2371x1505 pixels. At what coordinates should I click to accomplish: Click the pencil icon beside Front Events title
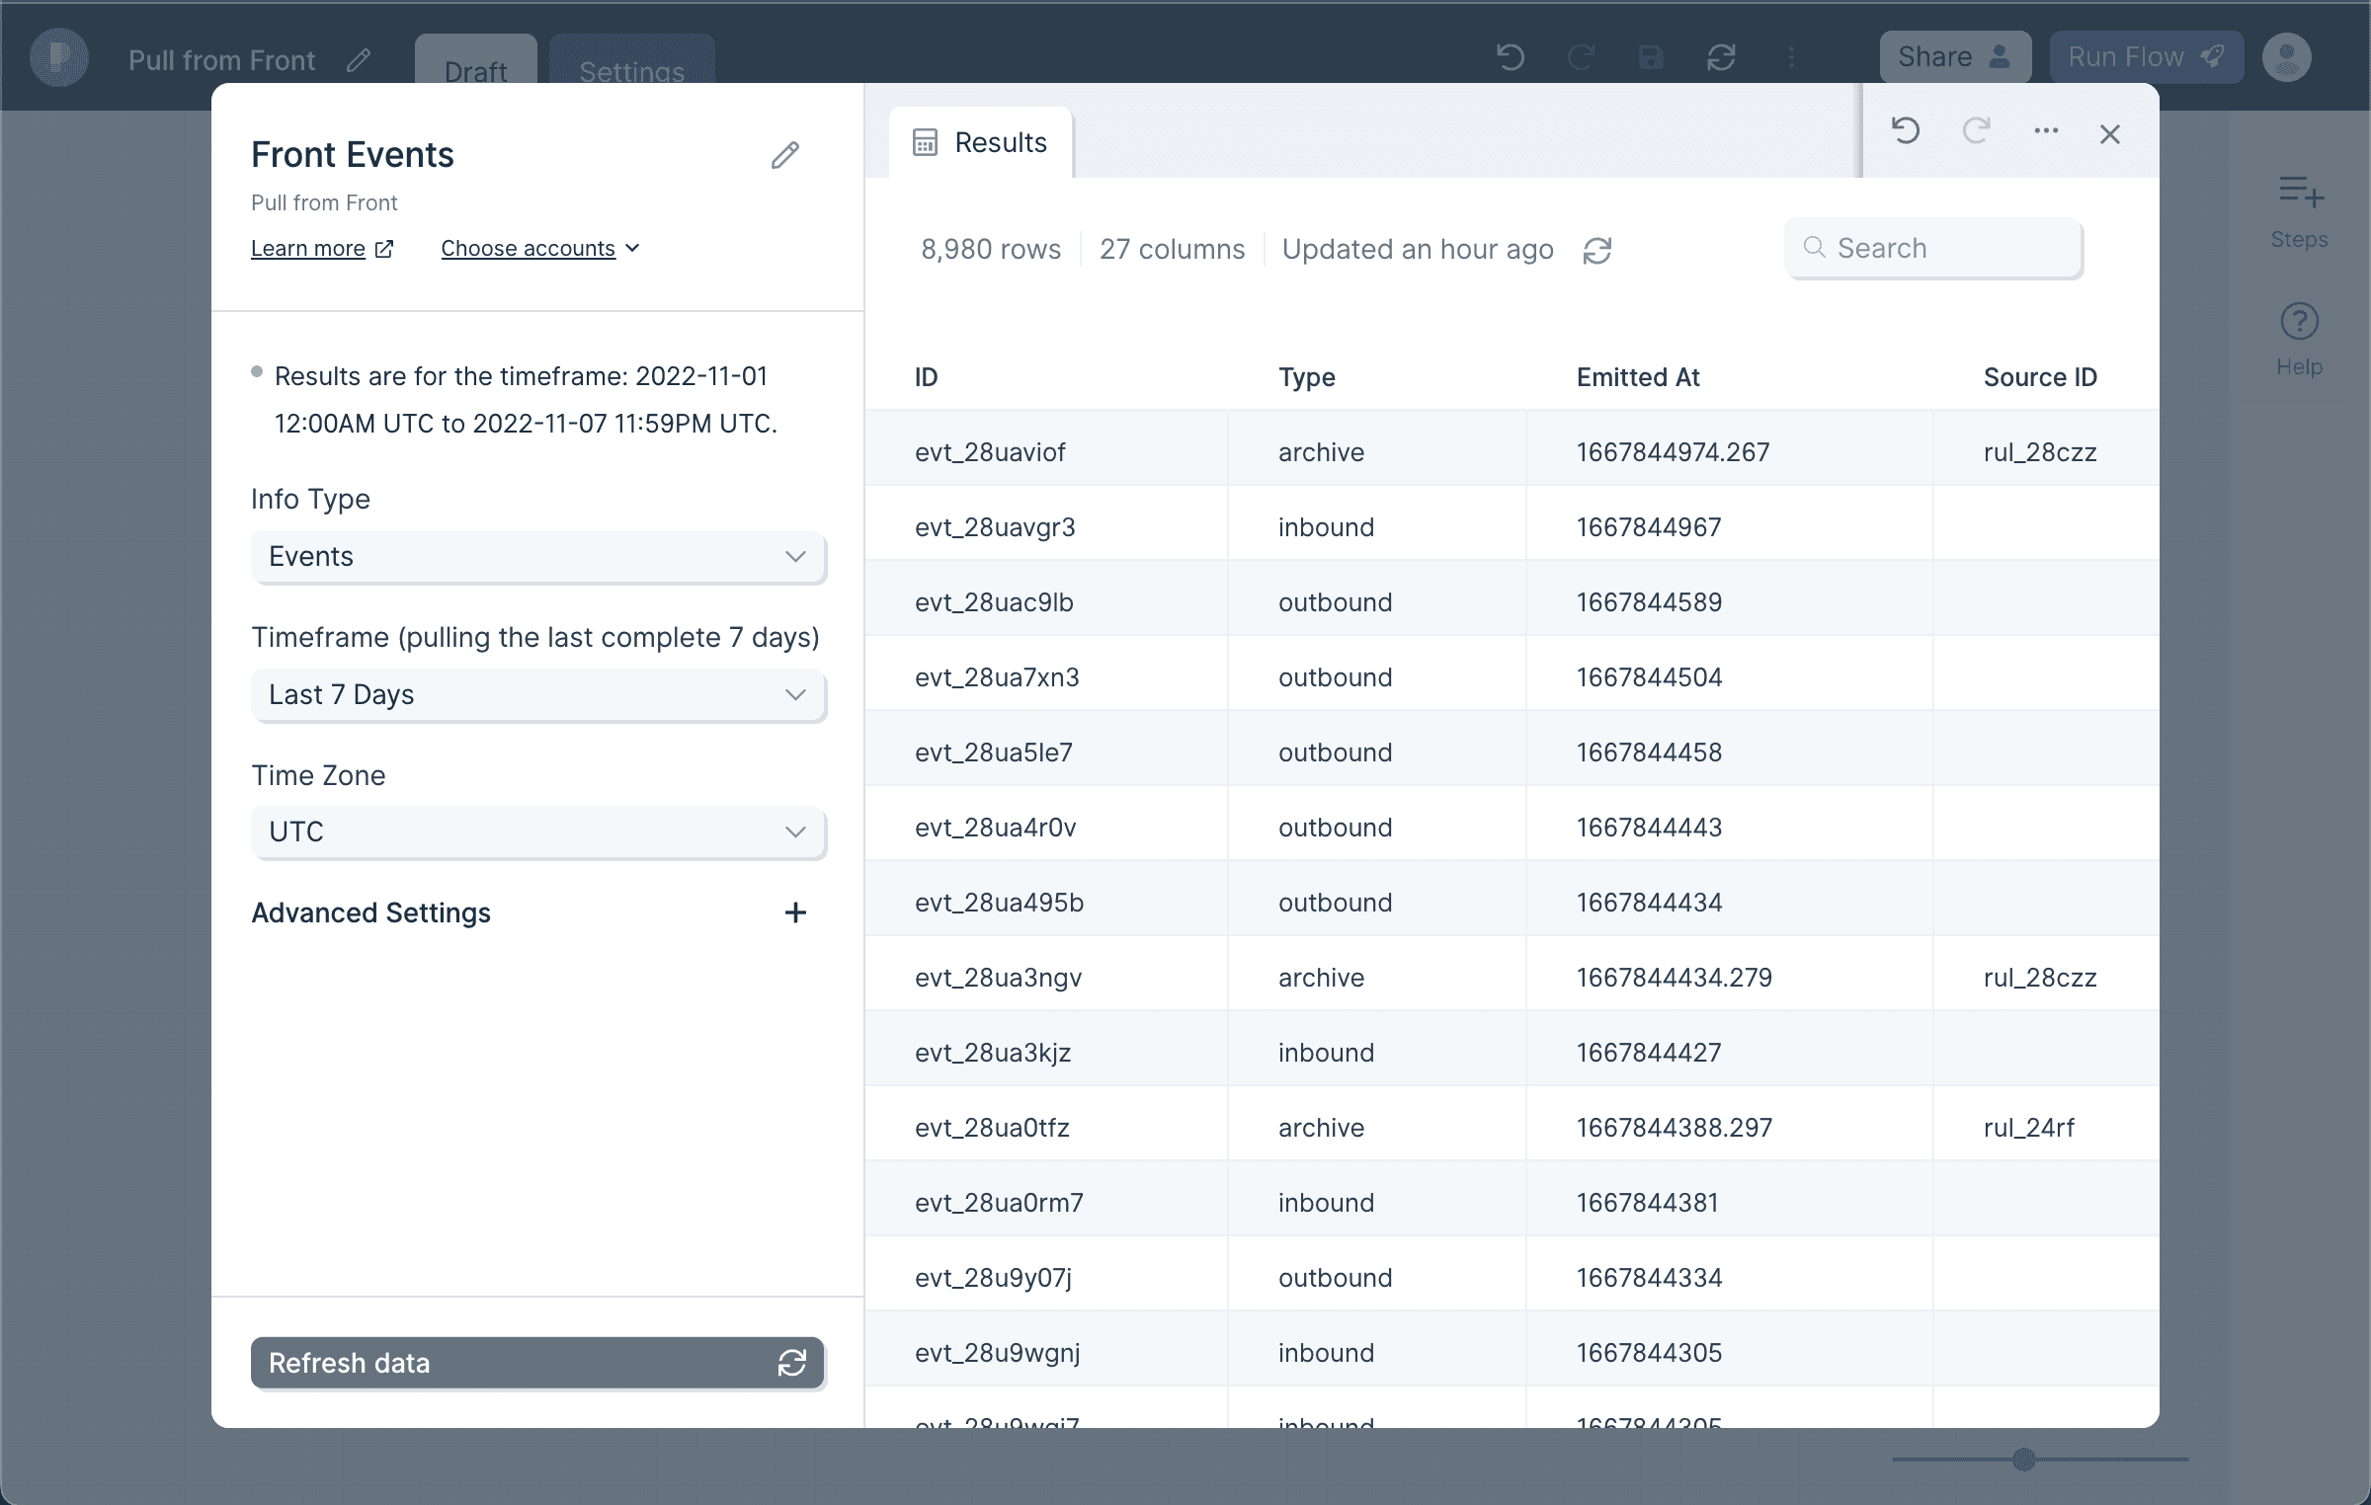(x=785, y=155)
